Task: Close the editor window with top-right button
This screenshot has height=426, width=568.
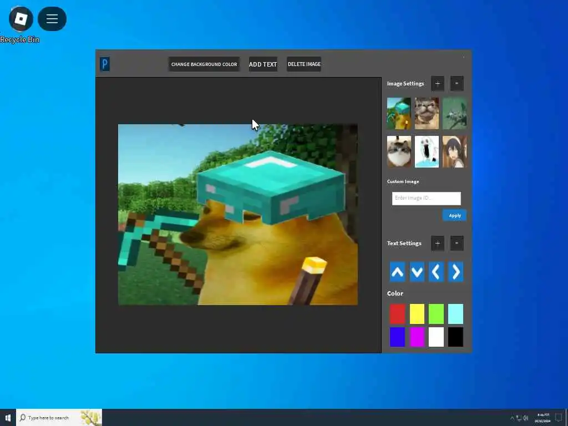Action: point(464,57)
